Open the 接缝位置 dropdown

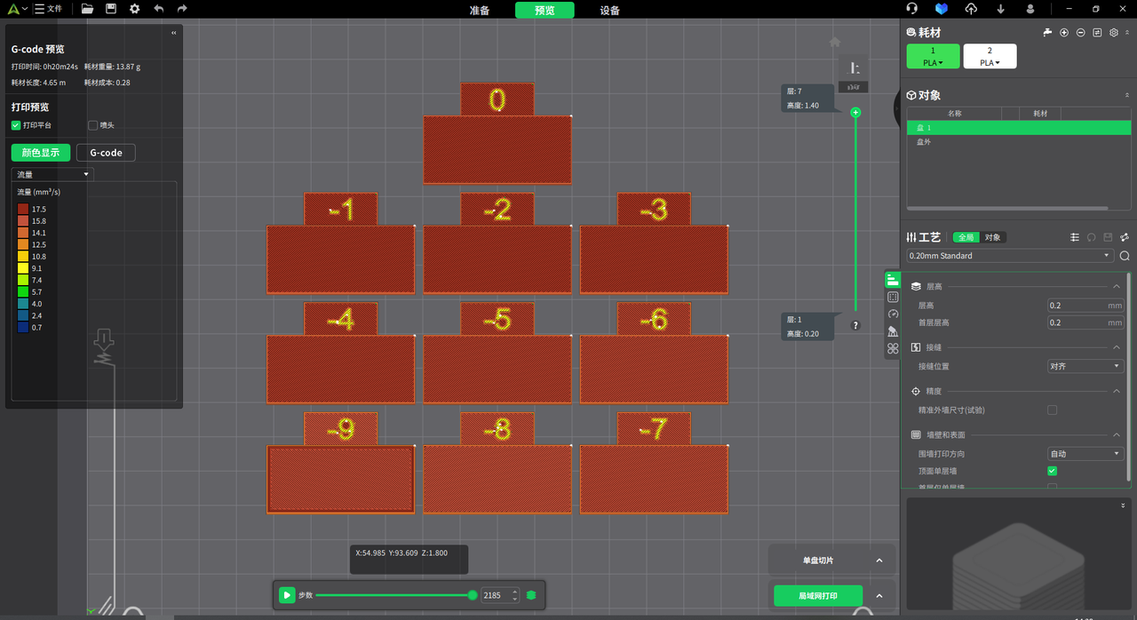[1085, 366]
